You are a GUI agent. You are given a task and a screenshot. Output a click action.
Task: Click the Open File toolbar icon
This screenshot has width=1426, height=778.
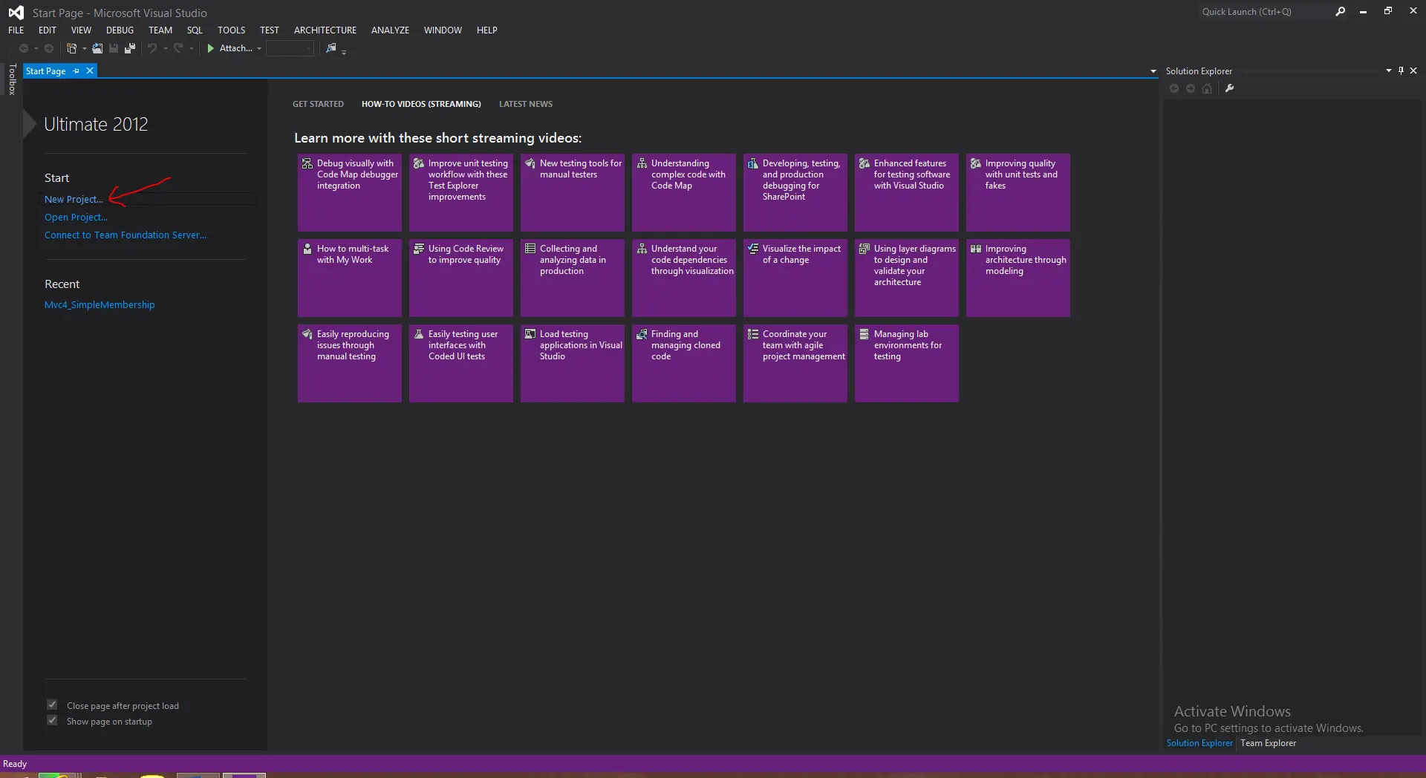(x=97, y=48)
